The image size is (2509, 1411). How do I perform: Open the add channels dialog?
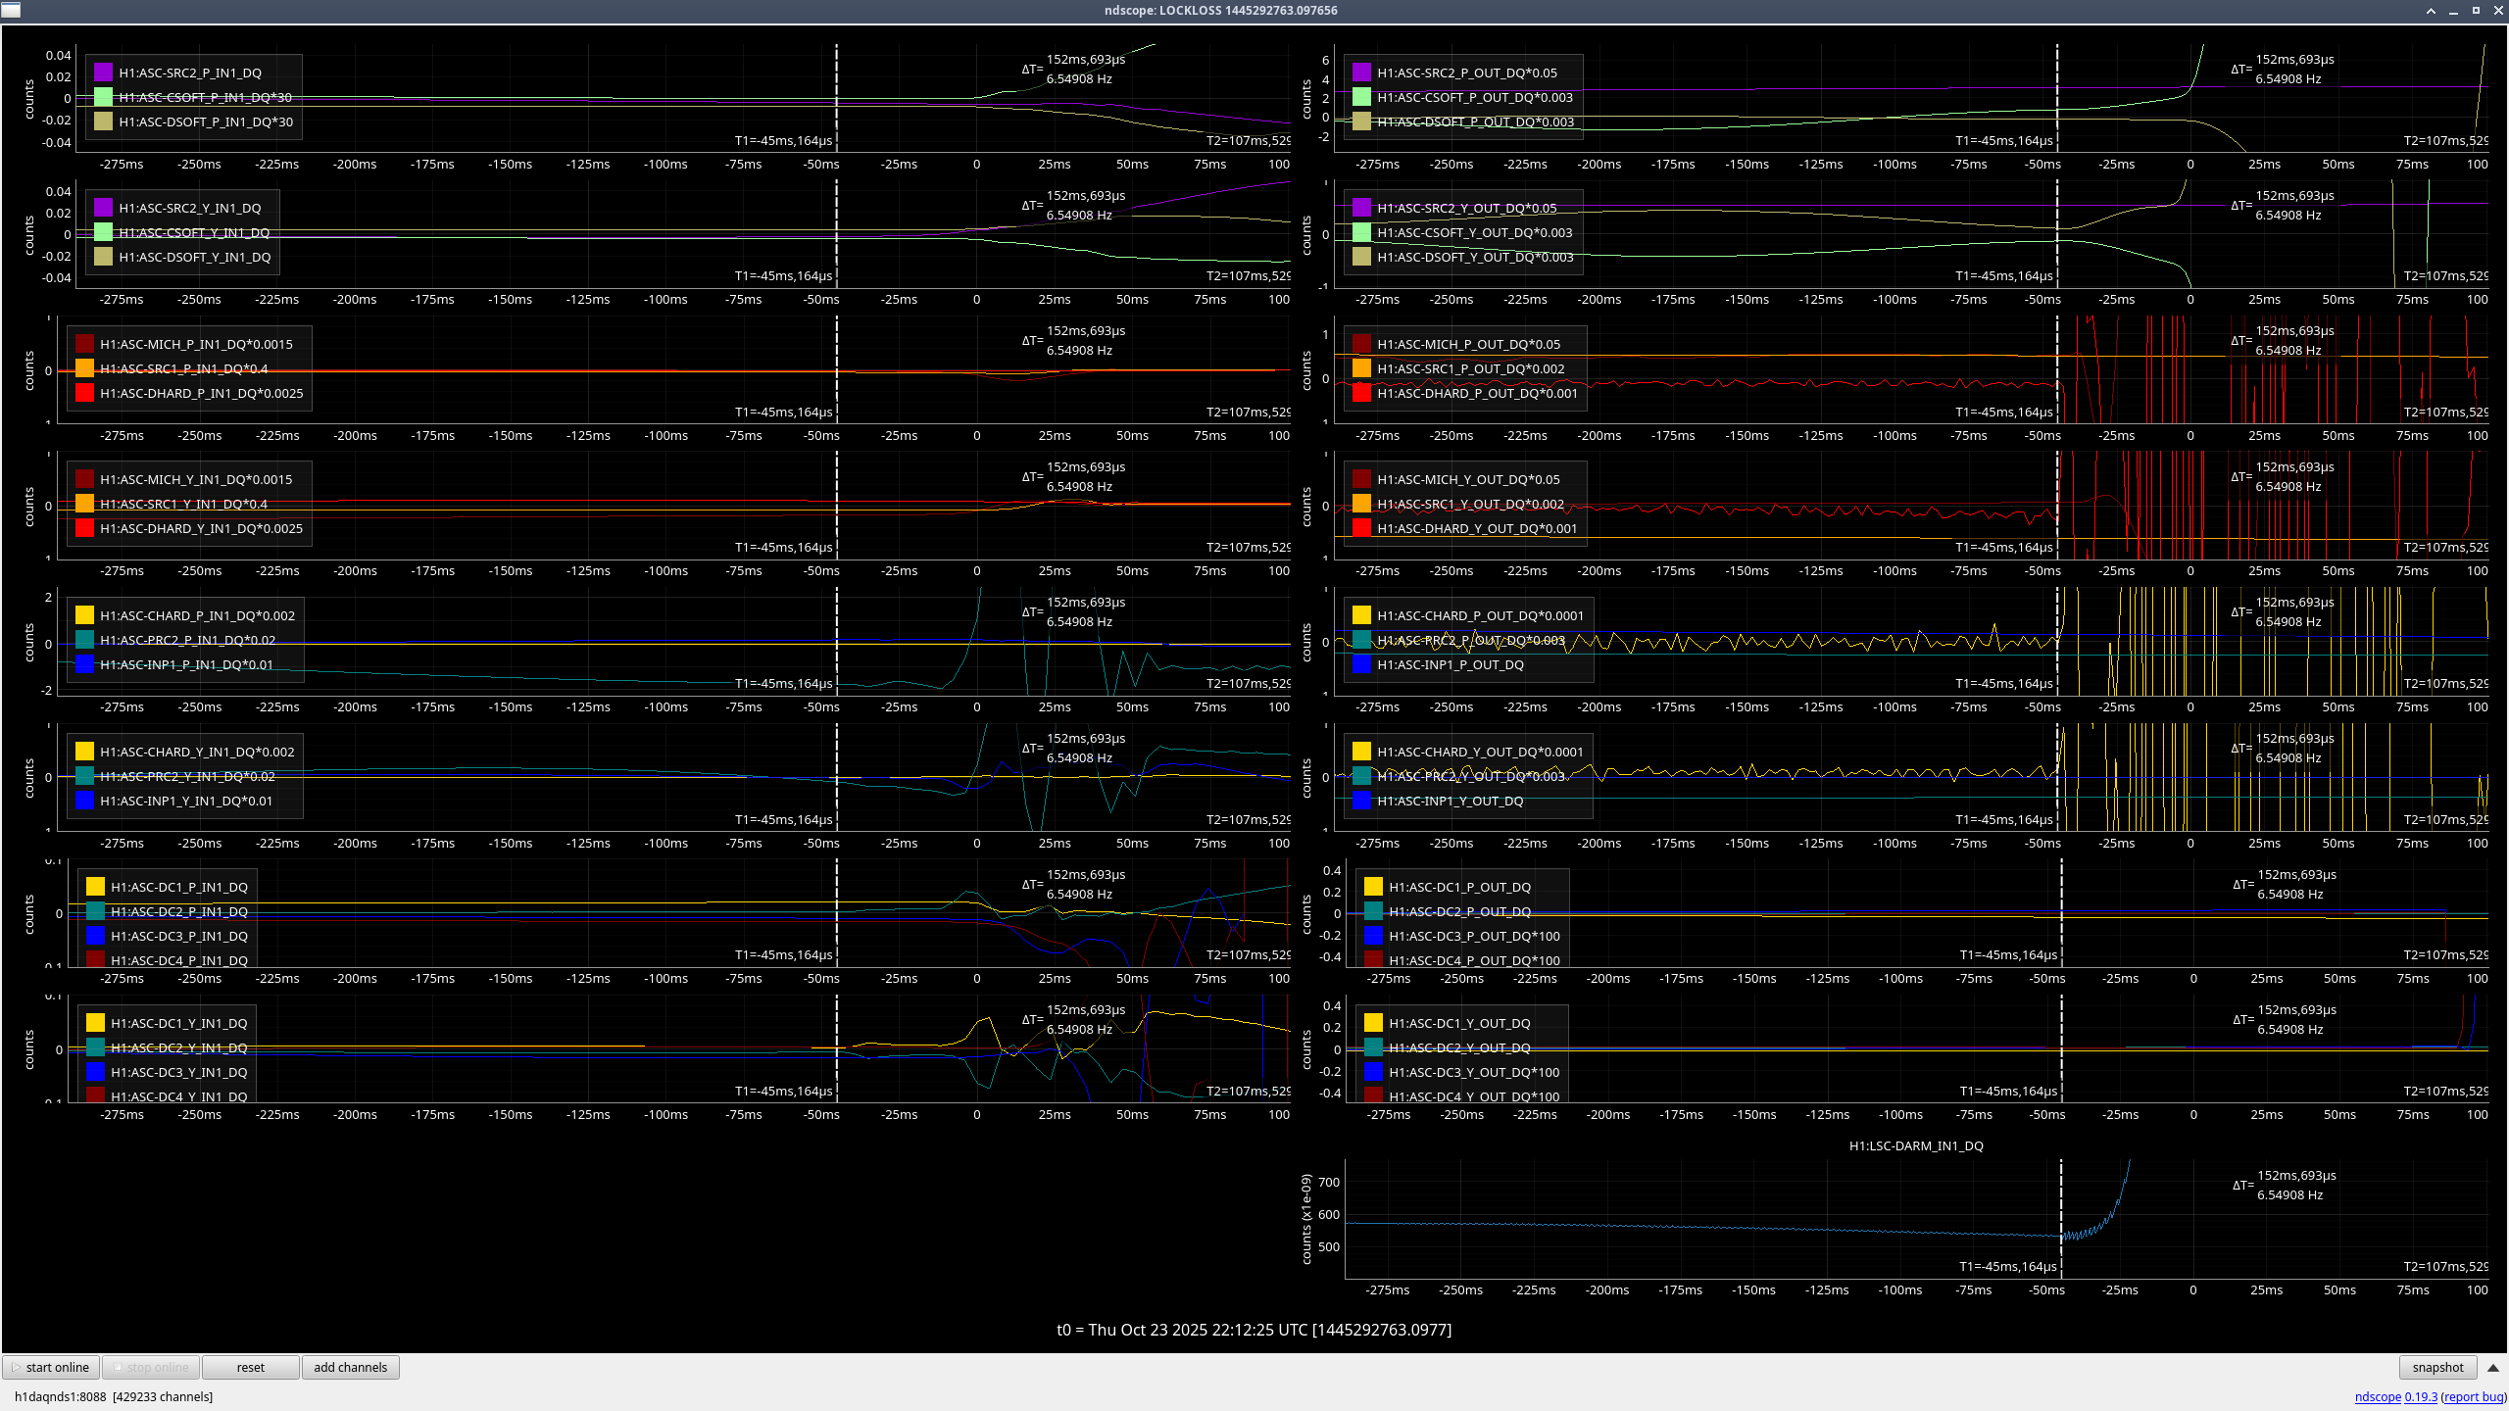tap(350, 1367)
